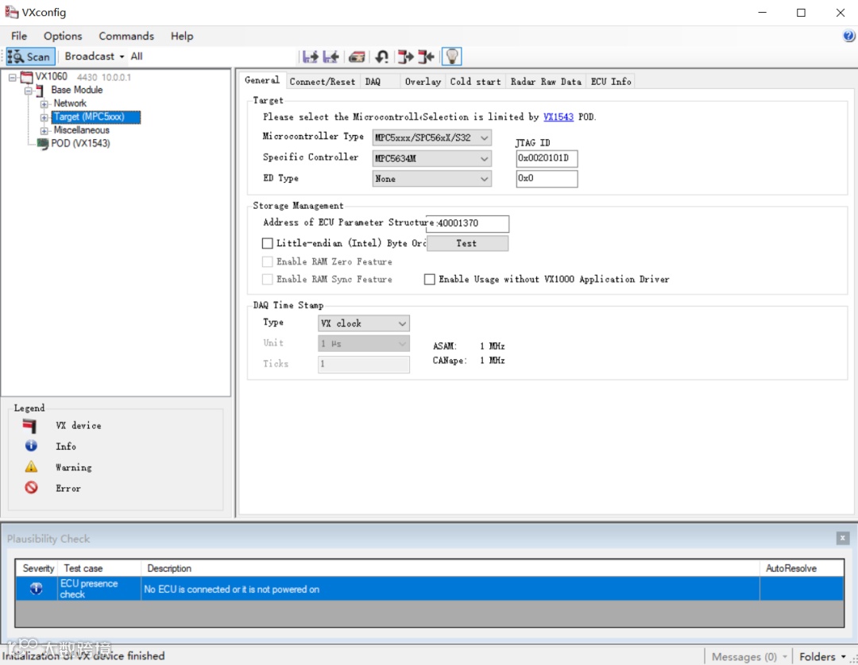
Task: Switch to the Connect/Reset tab
Action: click(323, 82)
